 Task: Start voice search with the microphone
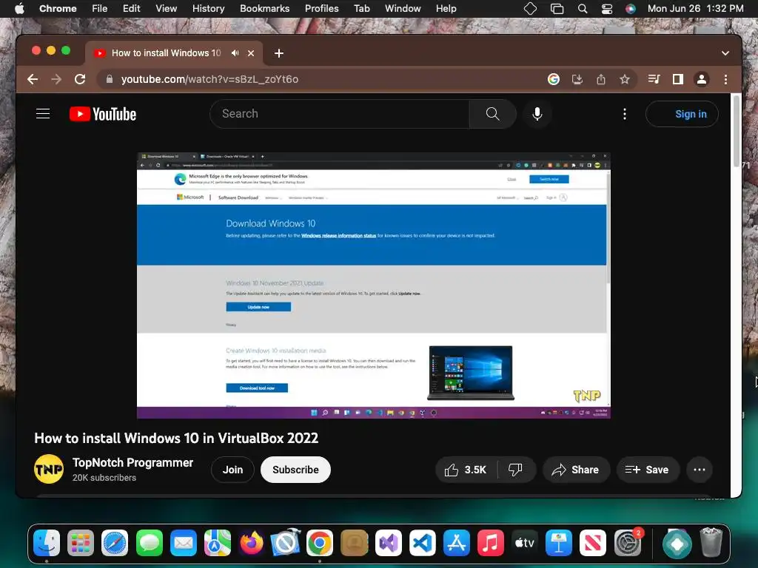(x=537, y=114)
